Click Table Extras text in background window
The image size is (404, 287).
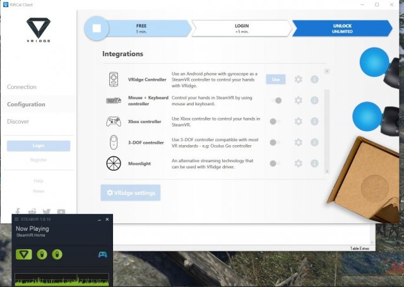pos(360,249)
